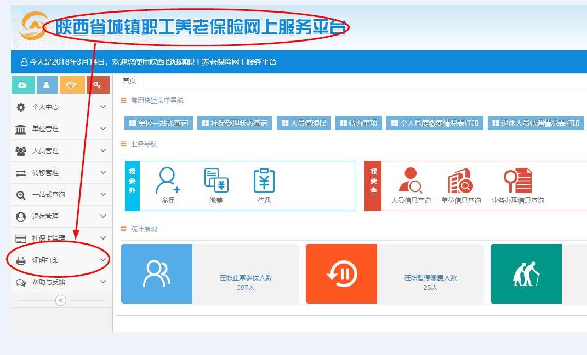Click the person circle icon beside 退休管理
The width and height of the screenshot is (587, 355).
pyautogui.click(x=21, y=217)
